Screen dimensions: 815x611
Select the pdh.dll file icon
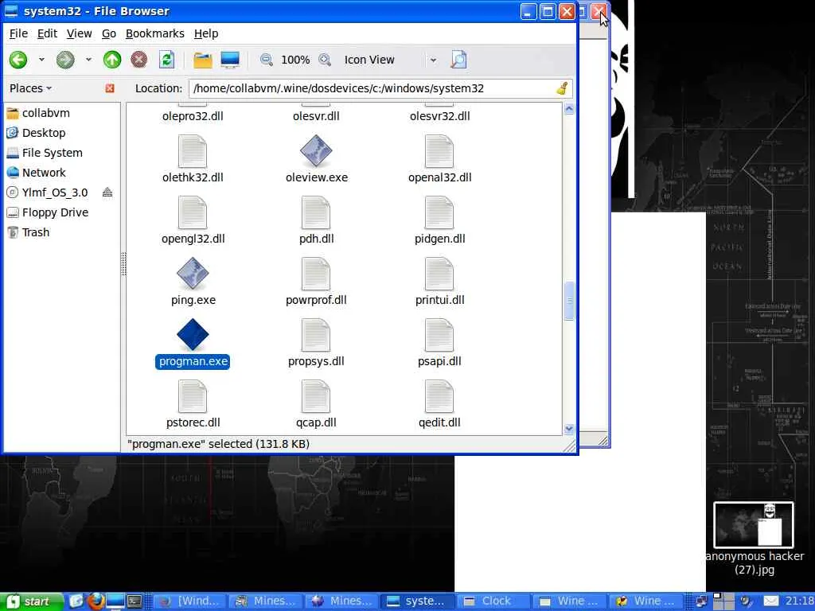point(316,212)
